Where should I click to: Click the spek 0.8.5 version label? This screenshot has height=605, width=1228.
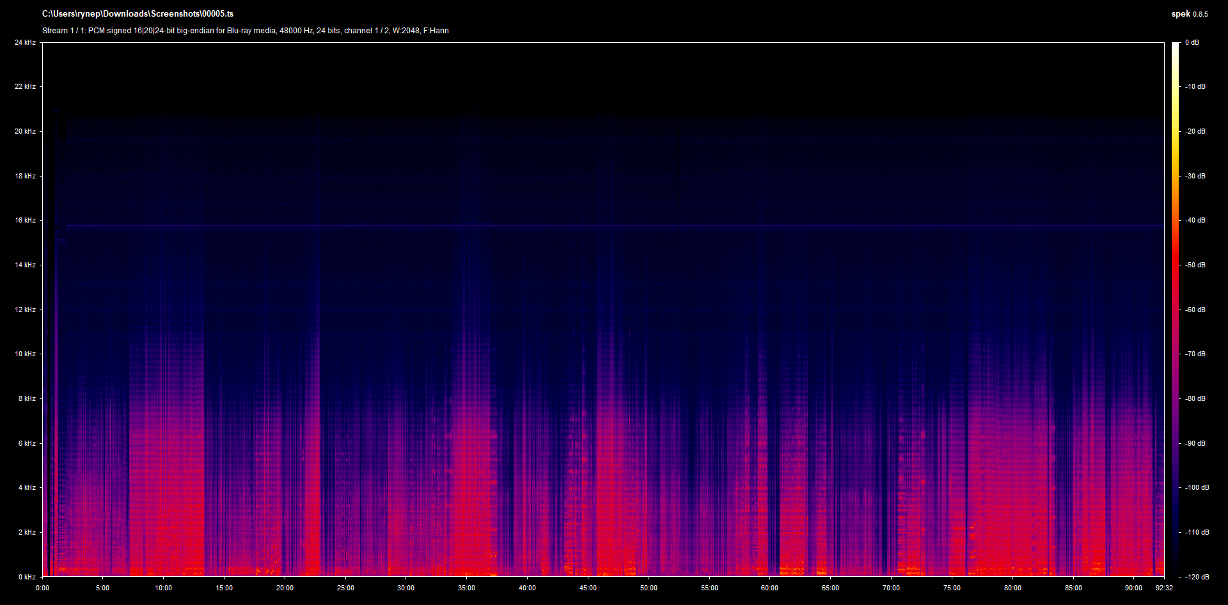tap(1189, 14)
